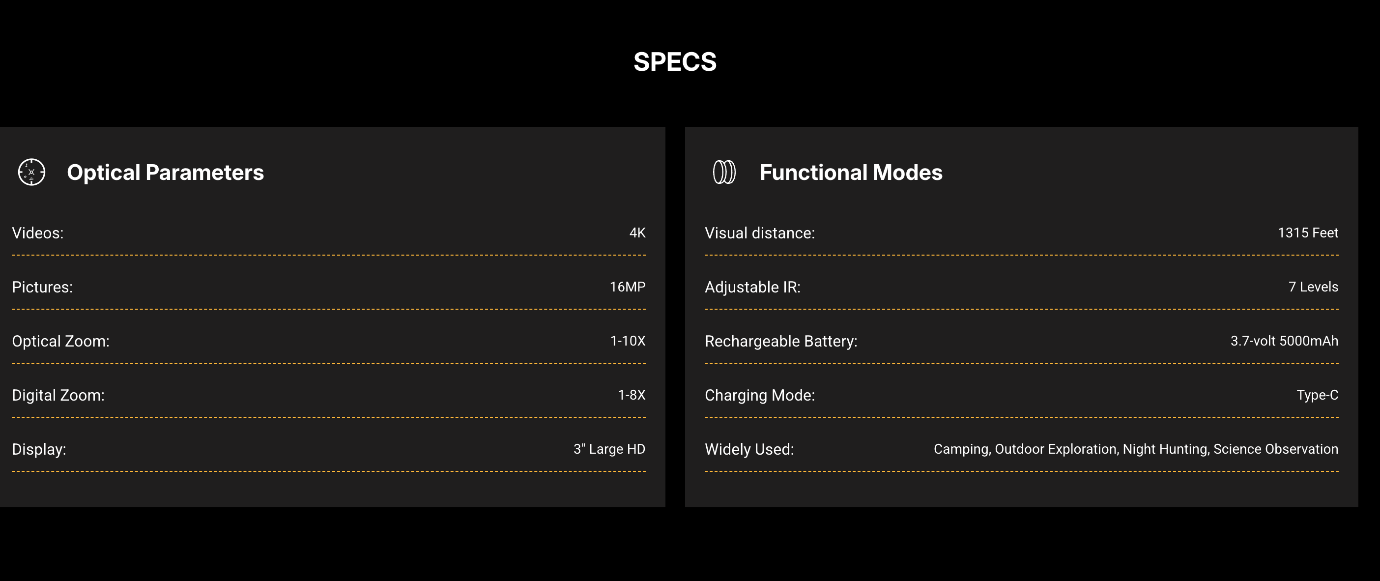
Task: Click the Adjustable IR label
Action: coord(752,287)
